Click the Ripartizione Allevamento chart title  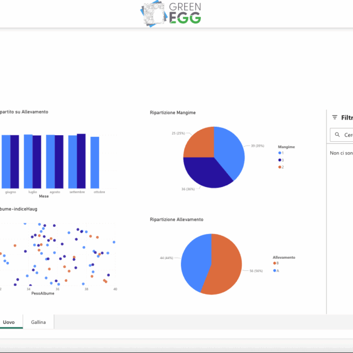176,220
